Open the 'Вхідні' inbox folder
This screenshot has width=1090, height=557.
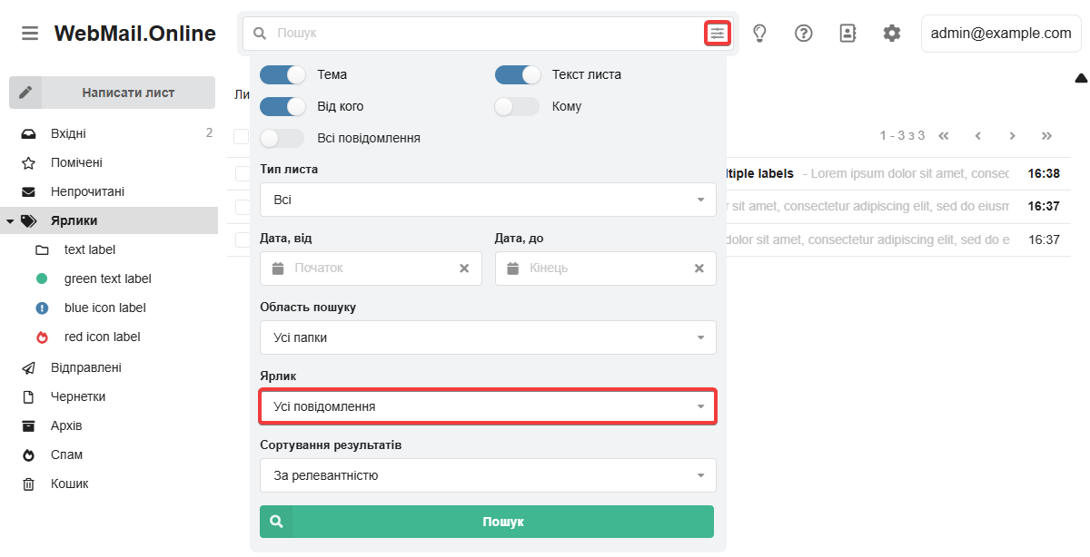[68, 133]
